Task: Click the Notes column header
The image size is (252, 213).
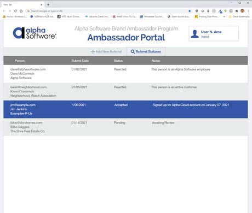Action: [156, 61]
